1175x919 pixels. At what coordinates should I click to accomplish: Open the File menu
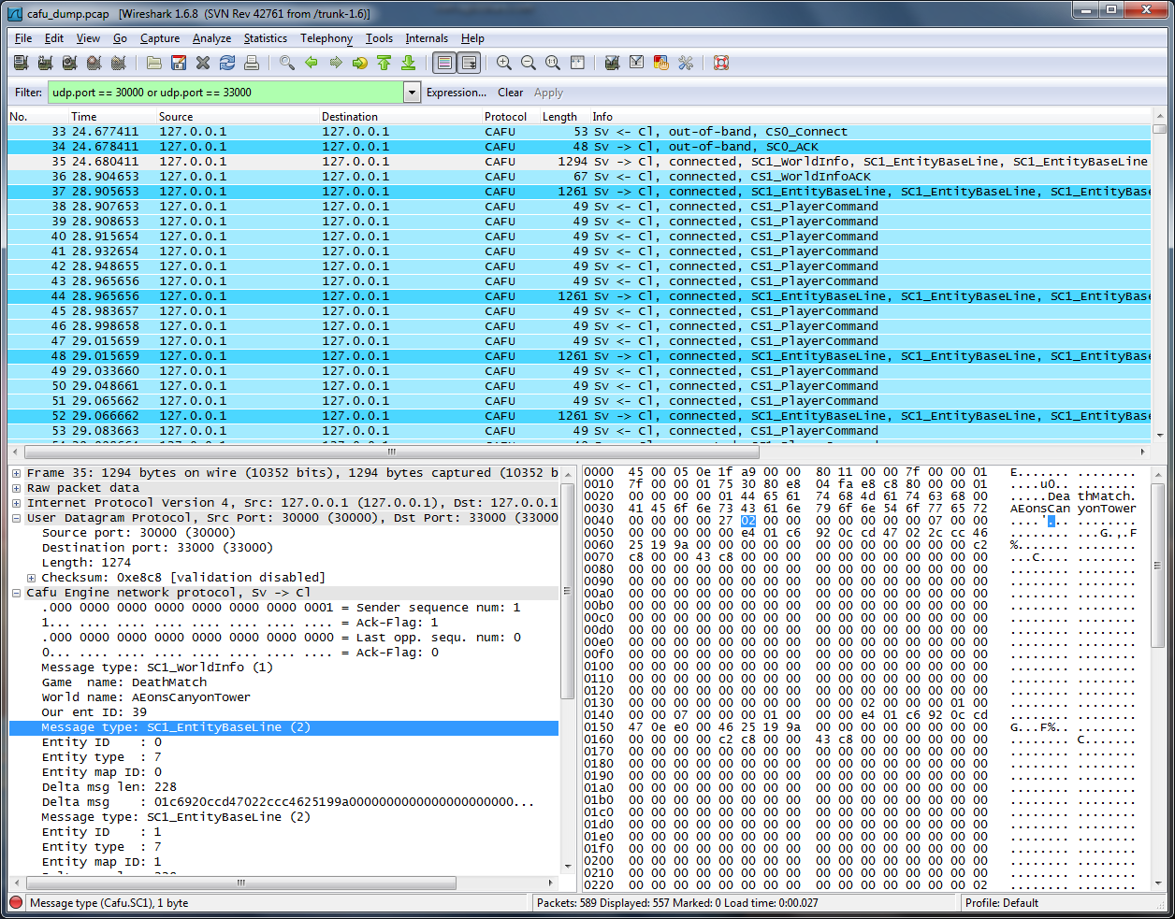pyautogui.click(x=23, y=38)
